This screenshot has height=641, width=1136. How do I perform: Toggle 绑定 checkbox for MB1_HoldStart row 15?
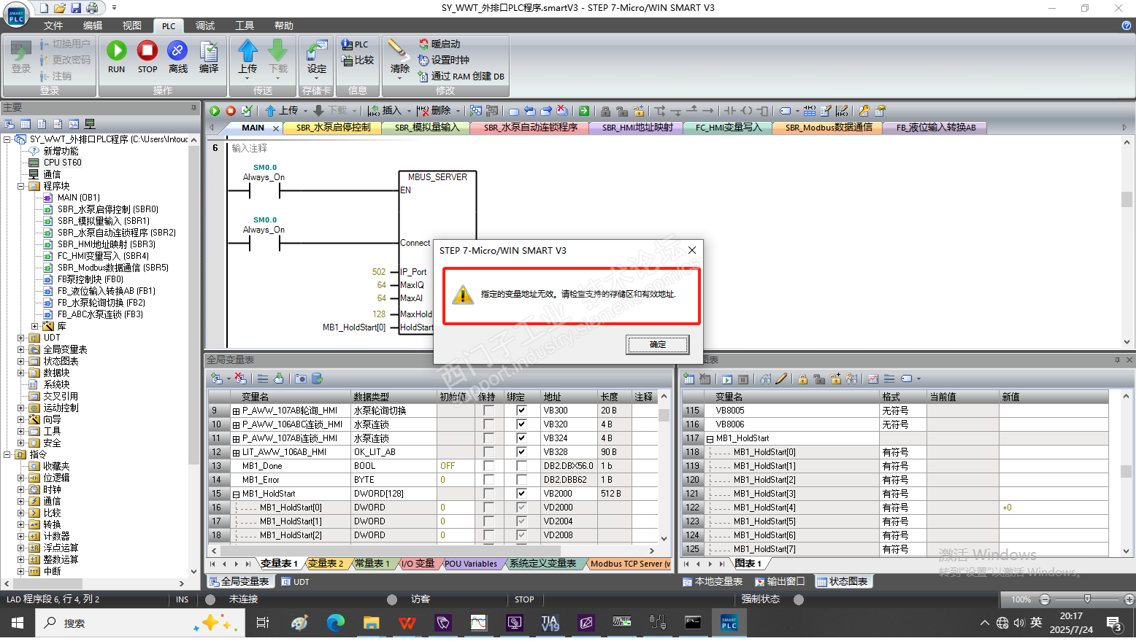[x=521, y=494]
